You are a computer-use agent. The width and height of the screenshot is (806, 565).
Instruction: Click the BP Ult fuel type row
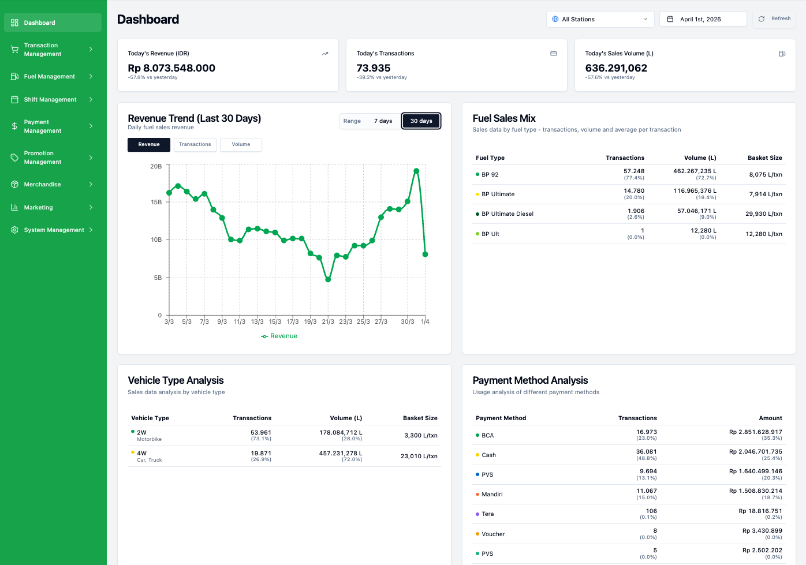pos(629,234)
